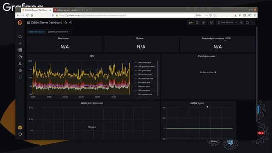Refresh the dashboard with the refresh icon

coord(247,23)
